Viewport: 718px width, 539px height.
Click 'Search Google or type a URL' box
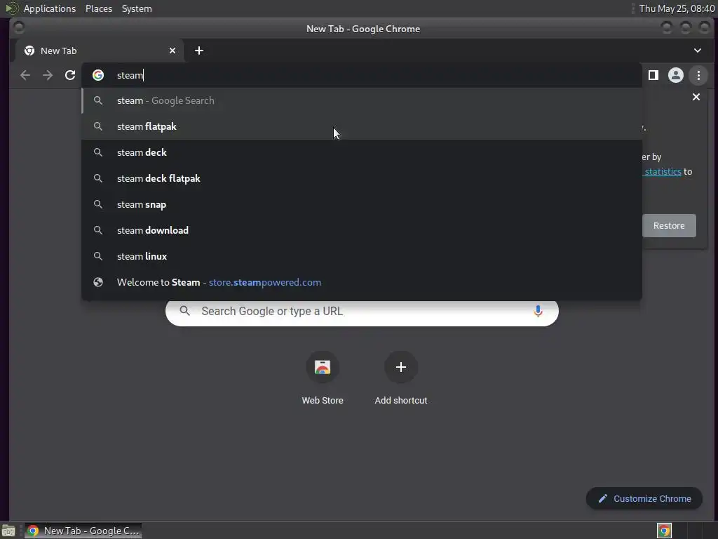point(362,312)
